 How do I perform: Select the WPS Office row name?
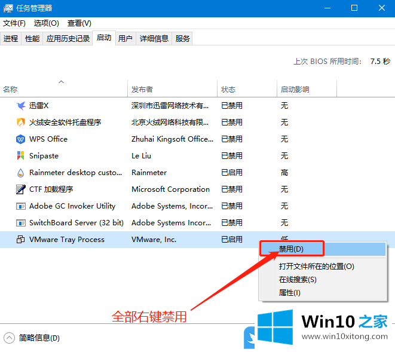click(x=48, y=139)
